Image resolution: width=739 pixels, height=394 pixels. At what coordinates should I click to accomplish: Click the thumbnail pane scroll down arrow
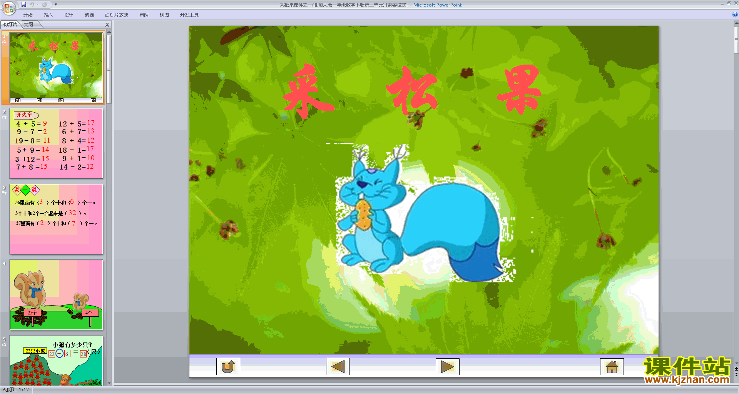pos(109,383)
